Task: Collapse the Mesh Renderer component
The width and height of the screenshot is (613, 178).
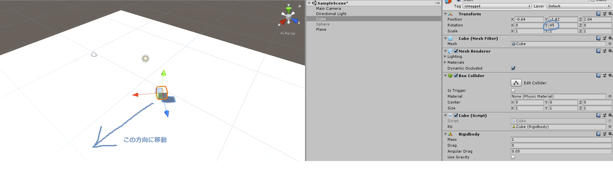Action: (445, 51)
